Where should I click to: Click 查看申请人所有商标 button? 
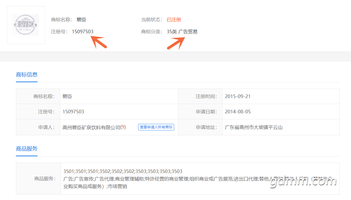tap(156, 127)
